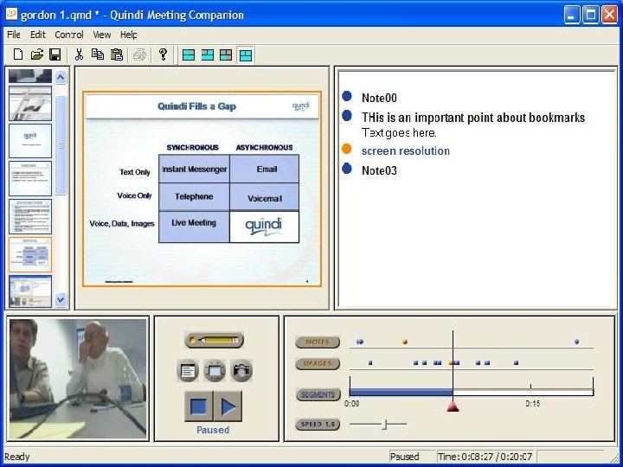The width and height of the screenshot is (623, 467).
Task: Select the third layout view icon
Action: 226,54
